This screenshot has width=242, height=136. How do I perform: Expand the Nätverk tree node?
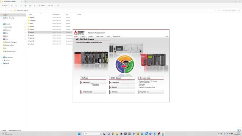click(2, 63)
